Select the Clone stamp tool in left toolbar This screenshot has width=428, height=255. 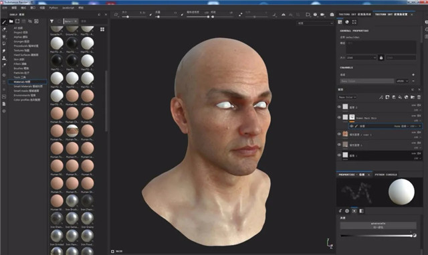click(x=4, y=58)
